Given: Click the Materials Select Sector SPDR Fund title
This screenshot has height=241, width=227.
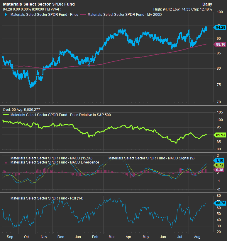Looking at the screenshot, I should click(x=39, y=4).
